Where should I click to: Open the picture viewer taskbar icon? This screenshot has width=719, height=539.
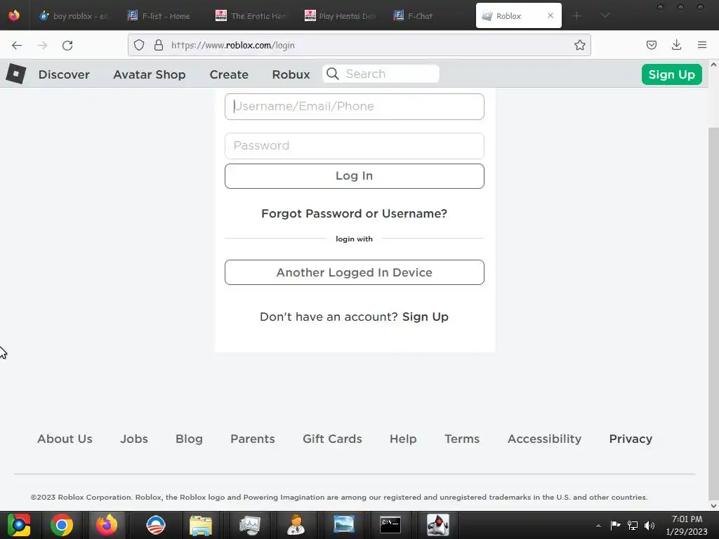point(343,525)
